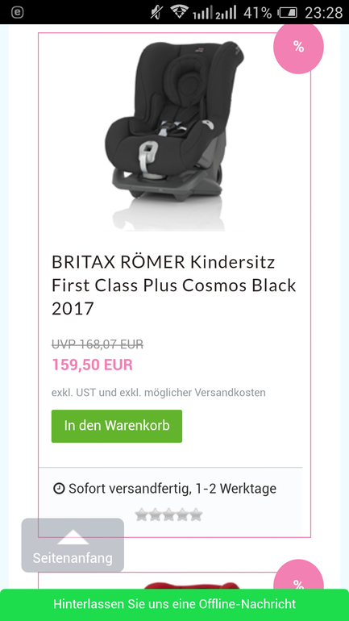Click the fifth star in the rating row
The width and height of the screenshot is (349, 621).
pyautogui.click(x=196, y=515)
